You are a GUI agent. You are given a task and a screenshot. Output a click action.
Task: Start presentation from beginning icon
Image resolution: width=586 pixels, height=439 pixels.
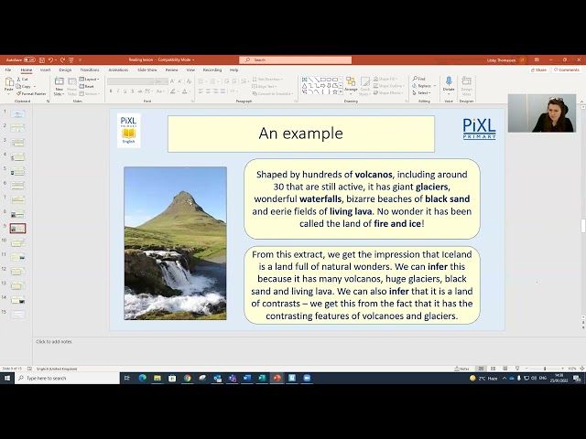71,59
